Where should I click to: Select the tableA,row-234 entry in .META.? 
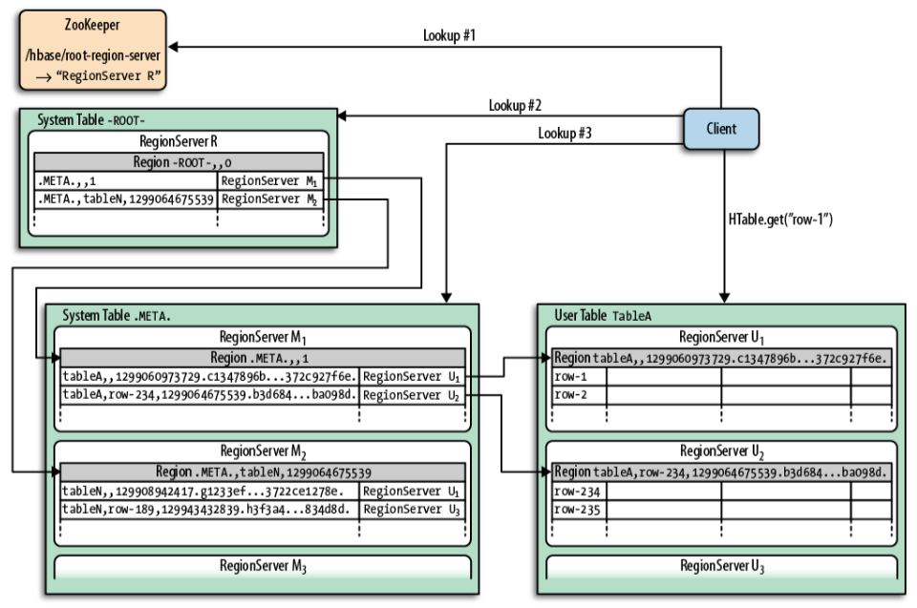pyautogui.click(x=209, y=394)
